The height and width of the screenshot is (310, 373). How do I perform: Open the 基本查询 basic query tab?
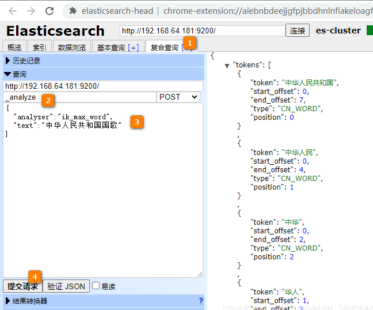(x=111, y=47)
